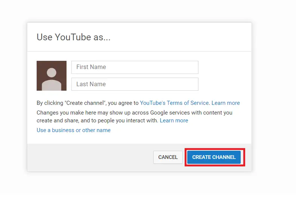This screenshot has width=296, height=197.
Task: Click the Last Name input field
Action: pyautogui.click(x=135, y=84)
